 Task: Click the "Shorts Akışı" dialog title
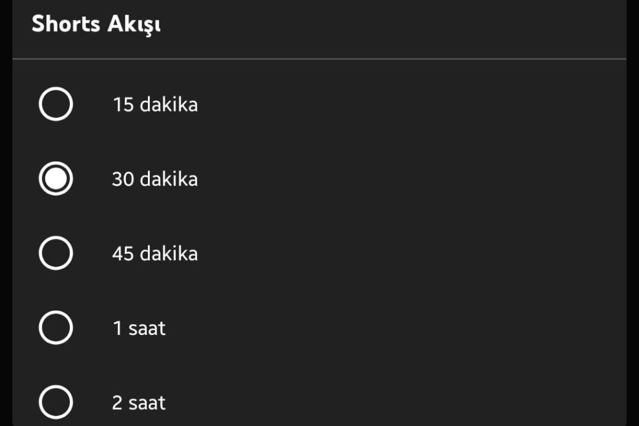[96, 24]
